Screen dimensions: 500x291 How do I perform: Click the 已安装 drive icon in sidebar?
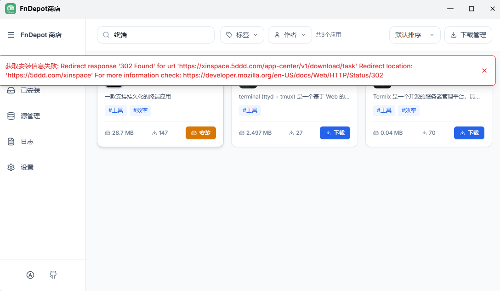11,90
